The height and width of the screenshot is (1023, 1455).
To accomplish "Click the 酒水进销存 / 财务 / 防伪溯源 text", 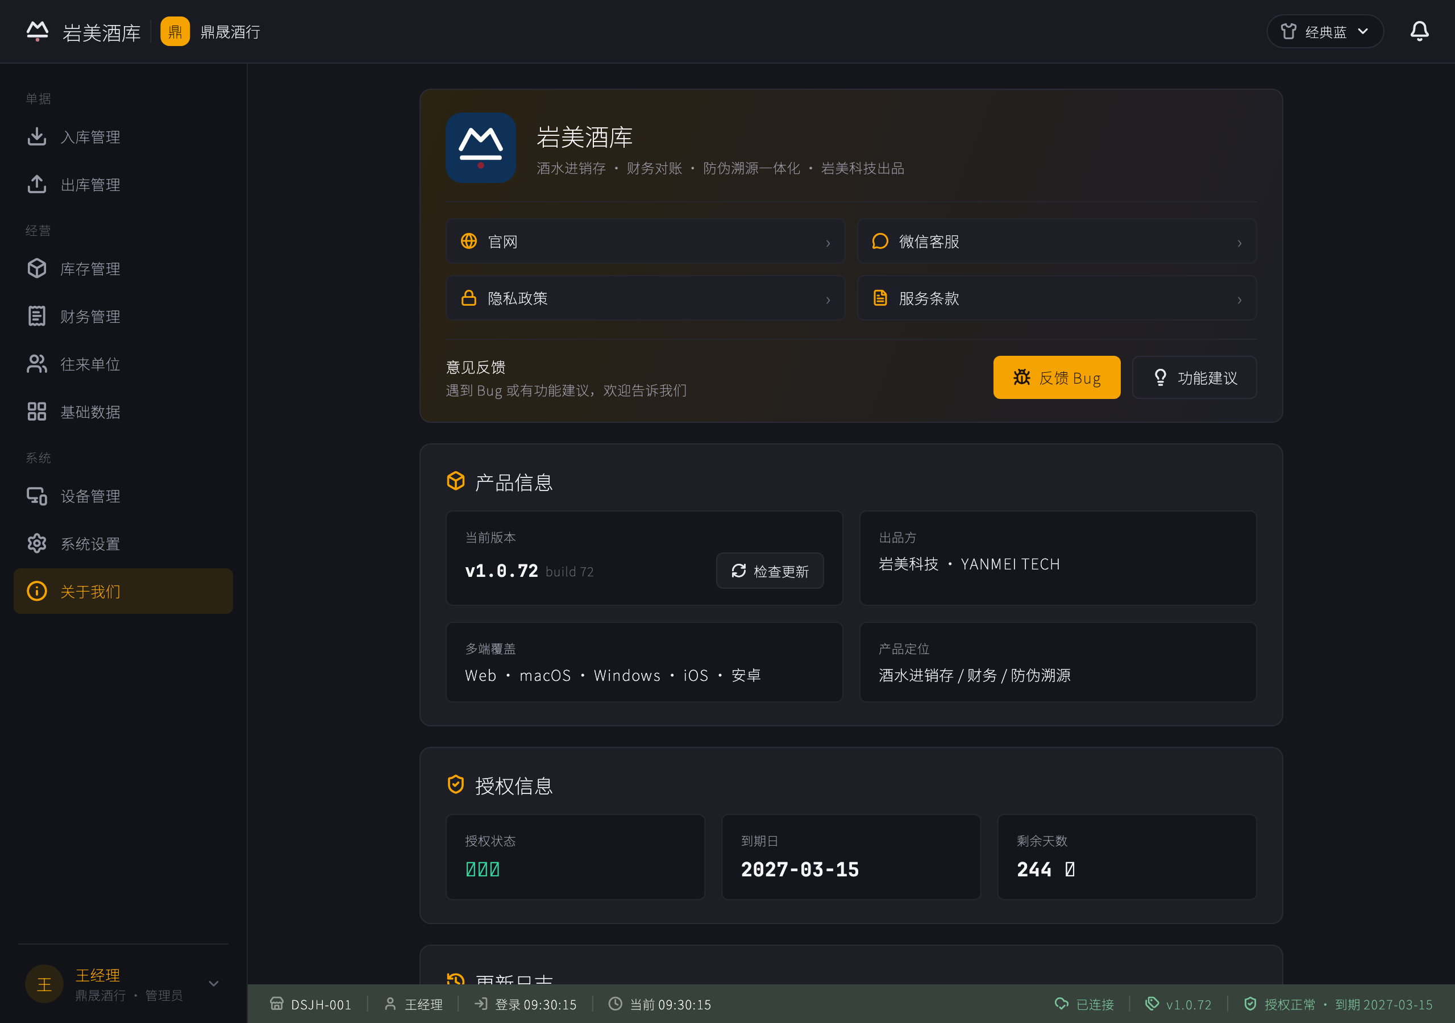I will click(x=975, y=676).
